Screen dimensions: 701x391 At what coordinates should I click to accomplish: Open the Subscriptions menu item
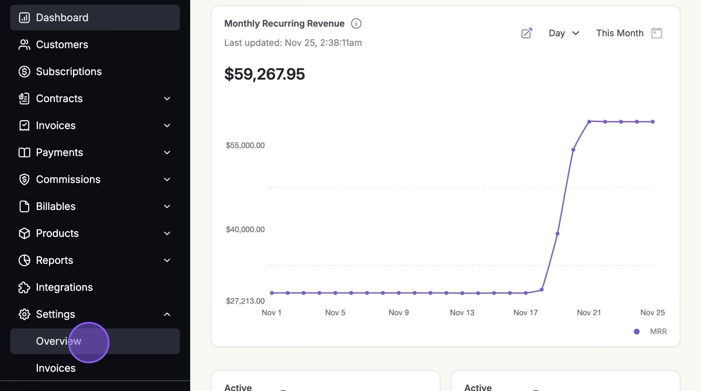point(69,71)
